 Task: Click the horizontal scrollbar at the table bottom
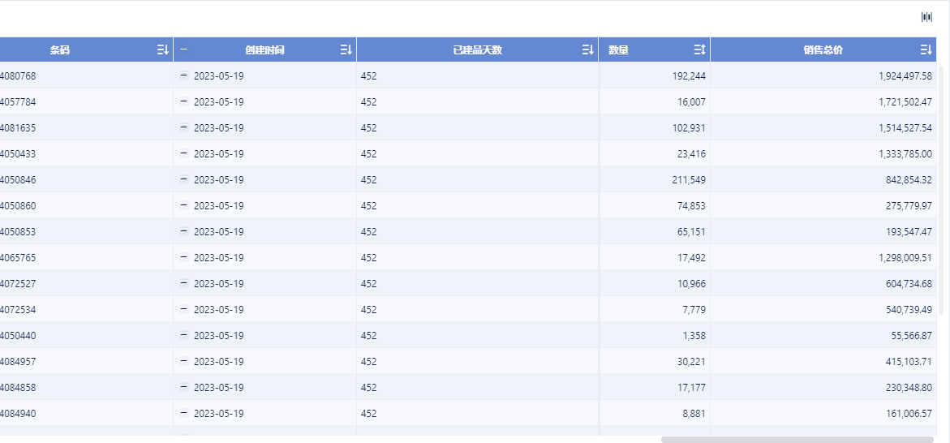pos(795,440)
